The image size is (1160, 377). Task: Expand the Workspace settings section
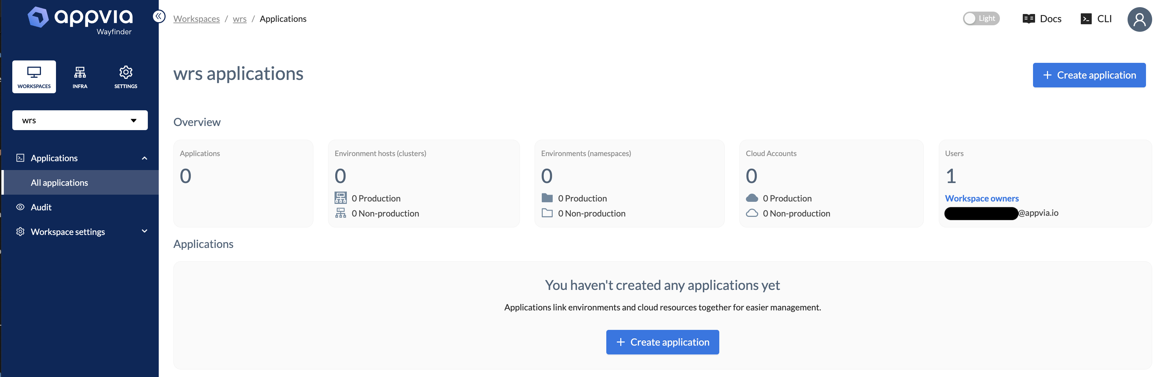[x=67, y=232]
